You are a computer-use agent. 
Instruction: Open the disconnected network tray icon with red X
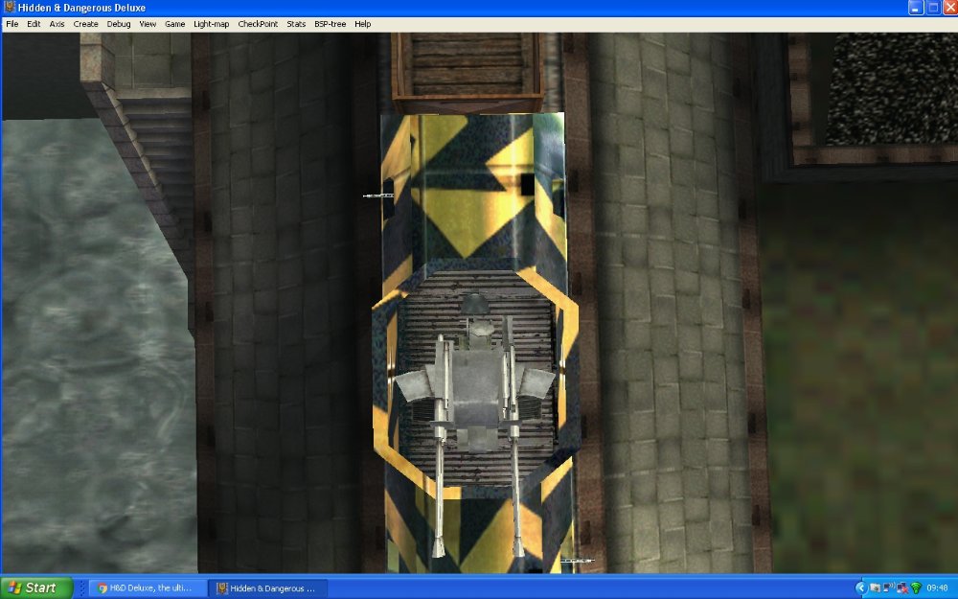tap(901, 588)
